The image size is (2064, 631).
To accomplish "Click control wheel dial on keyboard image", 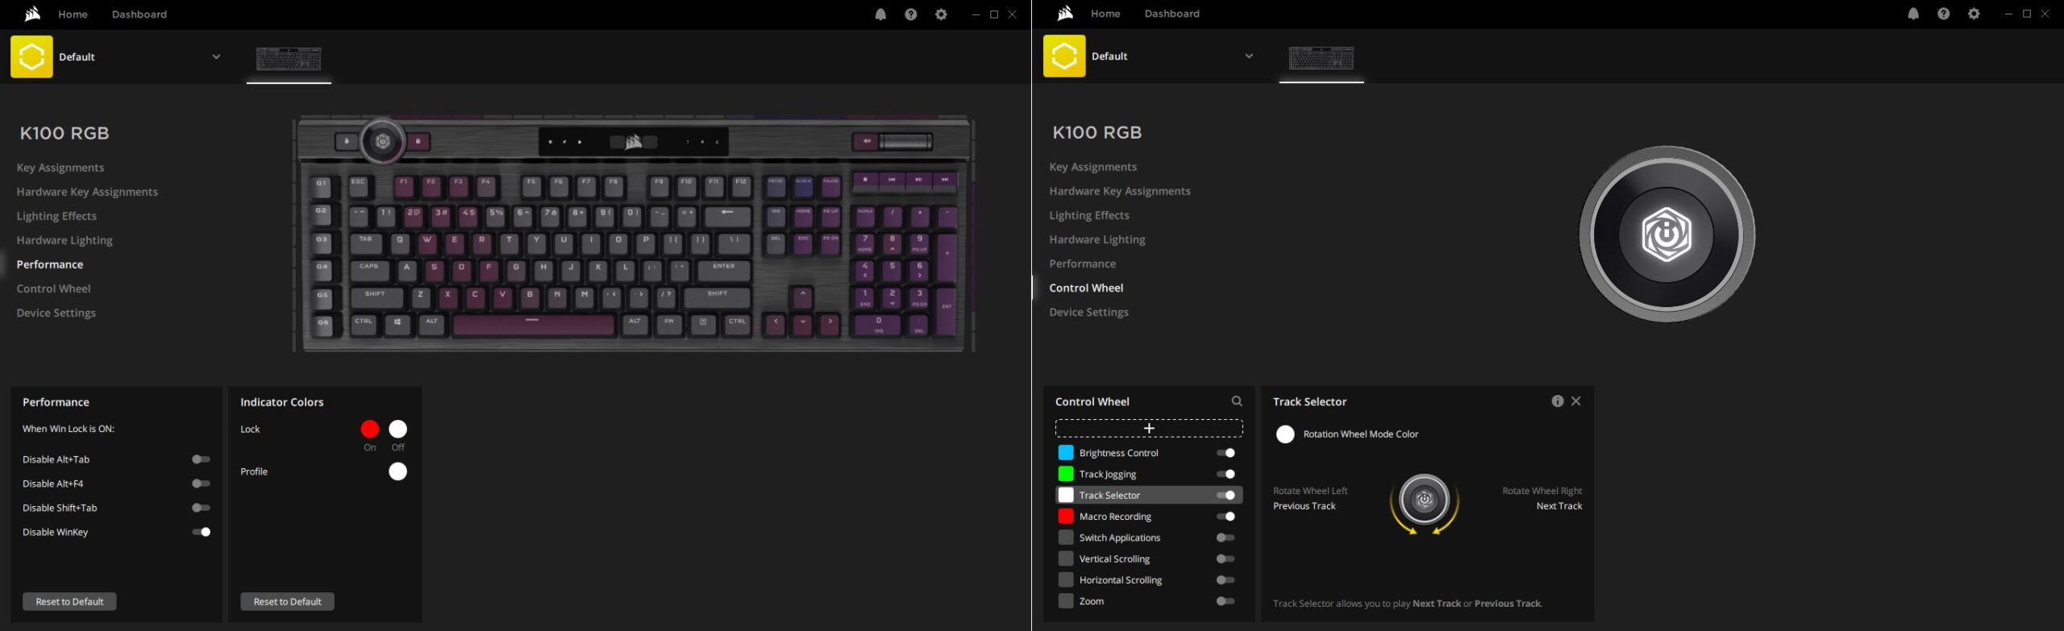I will point(383,142).
